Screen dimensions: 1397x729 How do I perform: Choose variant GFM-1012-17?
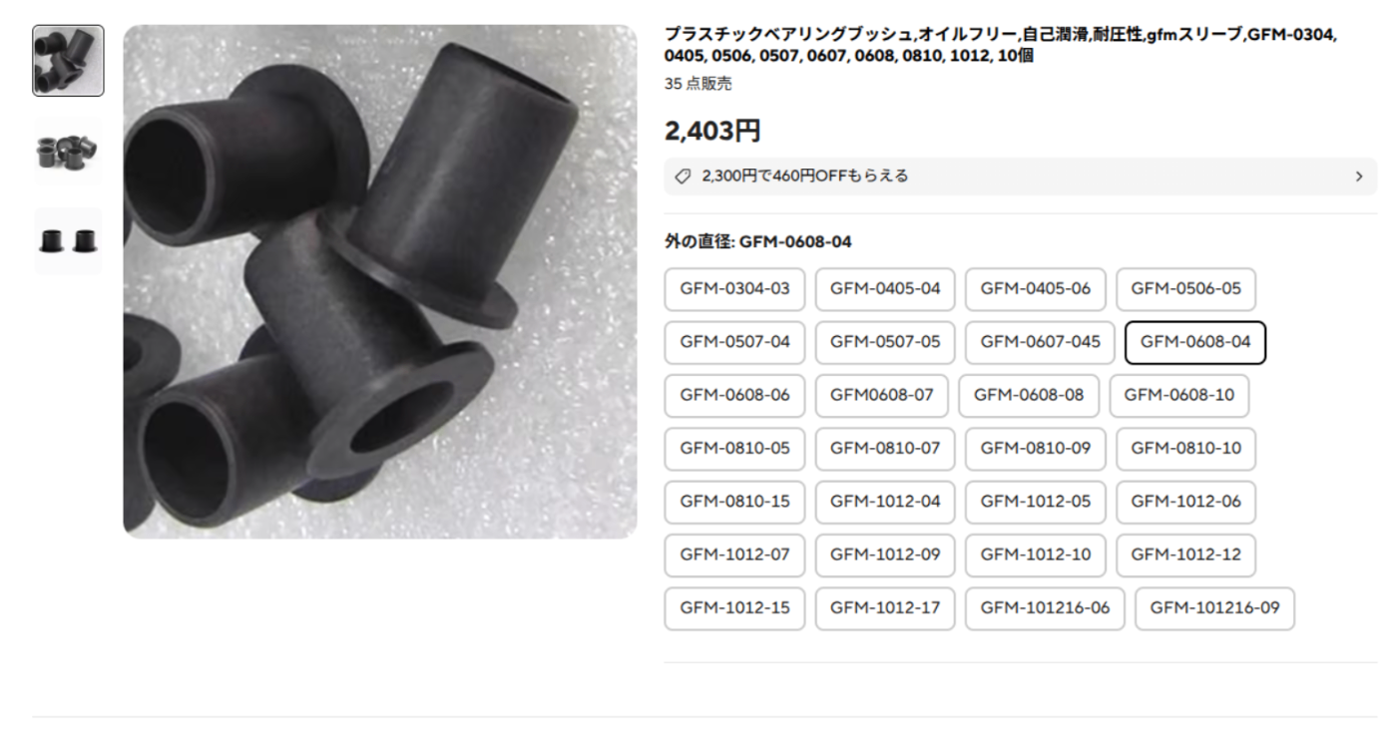pyautogui.click(x=884, y=608)
